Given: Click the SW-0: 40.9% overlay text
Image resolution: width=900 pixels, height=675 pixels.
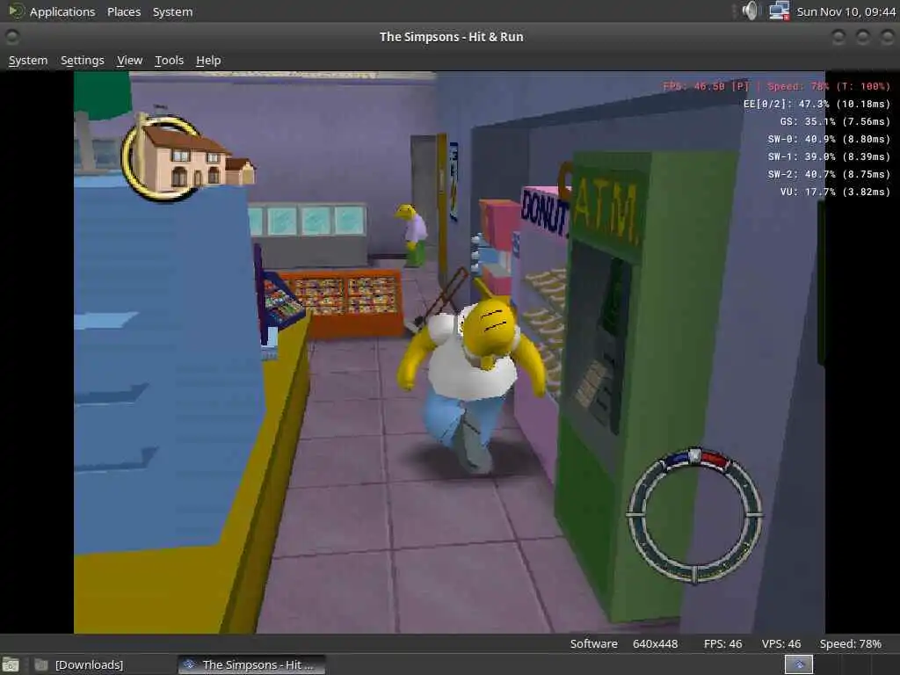Looking at the screenshot, I should point(829,139).
